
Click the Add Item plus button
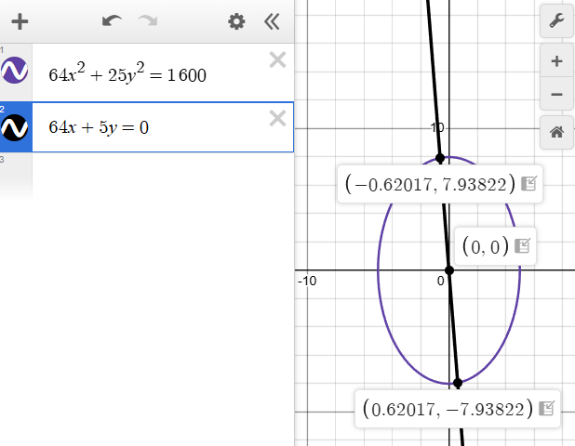(20, 21)
